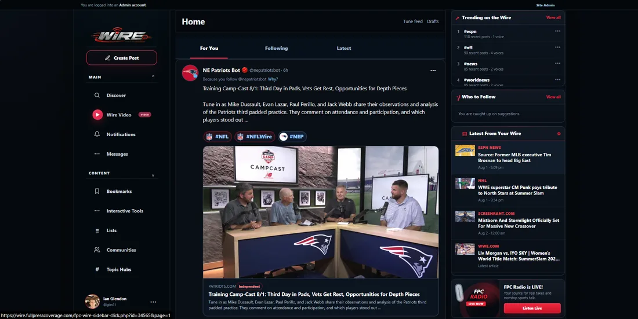This screenshot has width=638, height=319.
Task: Click the Messages dots icon
Action: click(x=97, y=153)
